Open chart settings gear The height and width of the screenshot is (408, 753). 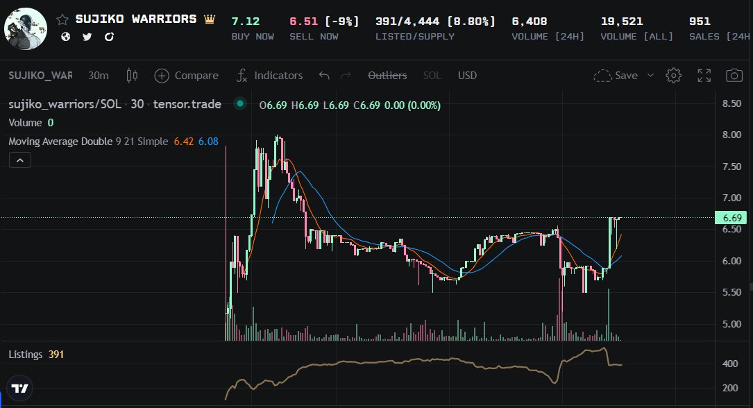(674, 76)
